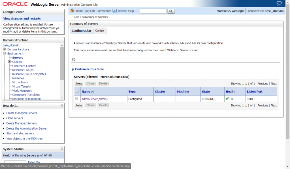Click the refresh icon above the servers table
Screen dimensions: 290x169
coord(74,60)
